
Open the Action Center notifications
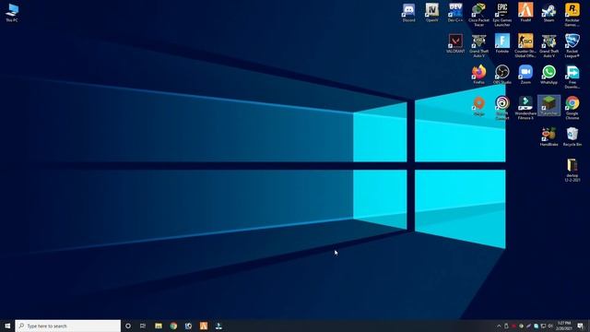[581, 326]
